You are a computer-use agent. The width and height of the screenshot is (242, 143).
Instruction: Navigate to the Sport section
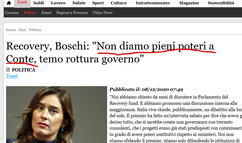pos(98,3)
